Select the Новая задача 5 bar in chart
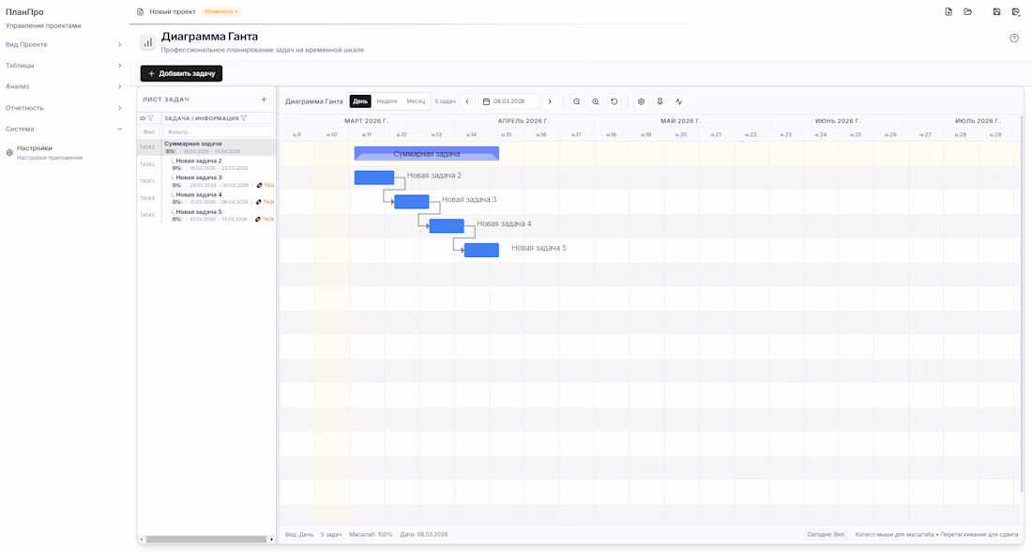The image size is (1032, 552). click(x=482, y=250)
